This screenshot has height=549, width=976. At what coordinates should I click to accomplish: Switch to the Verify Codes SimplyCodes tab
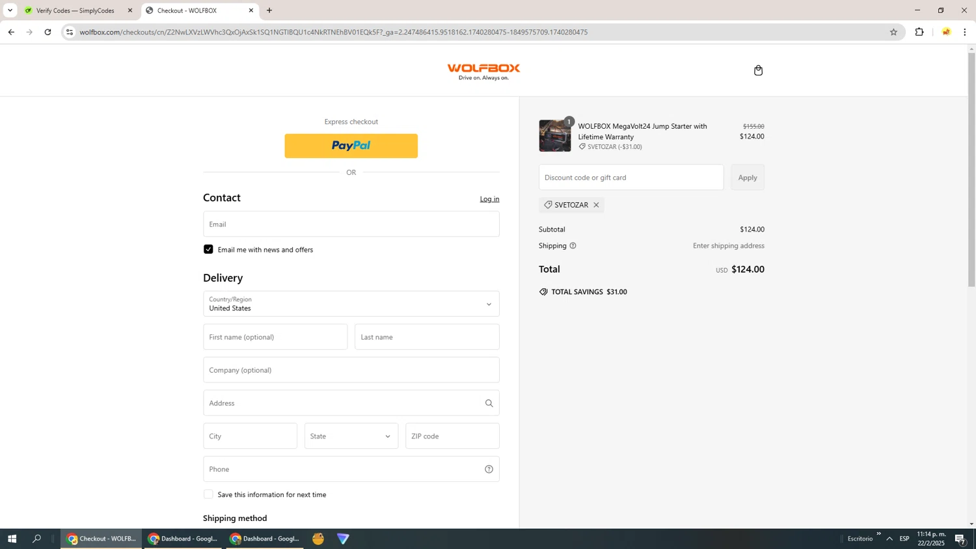75,10
